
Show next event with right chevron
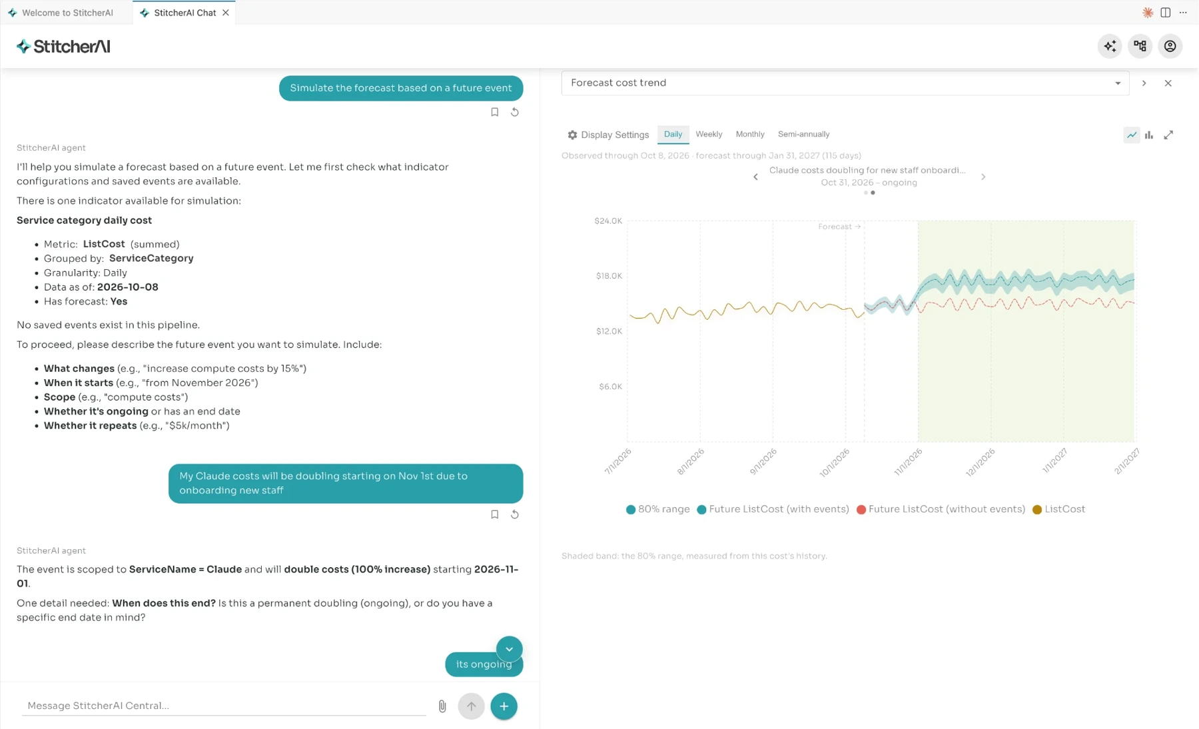tap(983, 177)
